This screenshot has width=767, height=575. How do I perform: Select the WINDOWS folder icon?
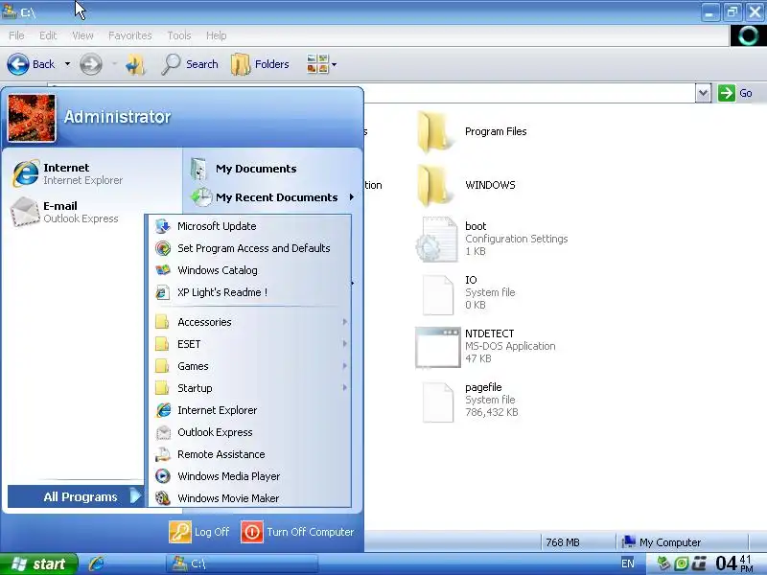[434, 185]
